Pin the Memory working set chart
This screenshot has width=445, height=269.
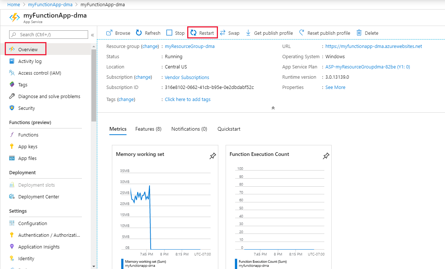(213, 156)
